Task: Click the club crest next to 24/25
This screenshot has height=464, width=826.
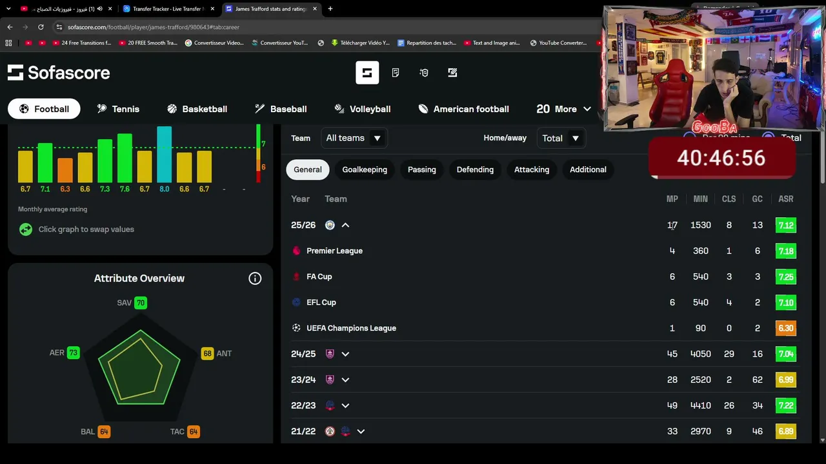Action: coord(330,354)
